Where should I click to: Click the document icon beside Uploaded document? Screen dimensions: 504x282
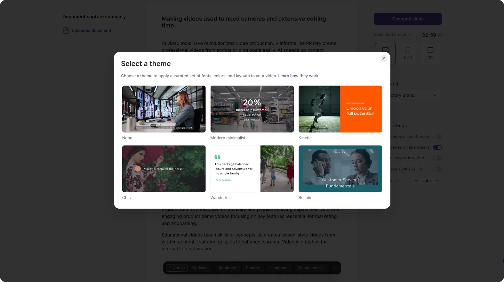pyautogui.click(x=66, y=30)
